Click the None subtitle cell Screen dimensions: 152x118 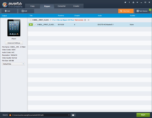click(132, 25)
